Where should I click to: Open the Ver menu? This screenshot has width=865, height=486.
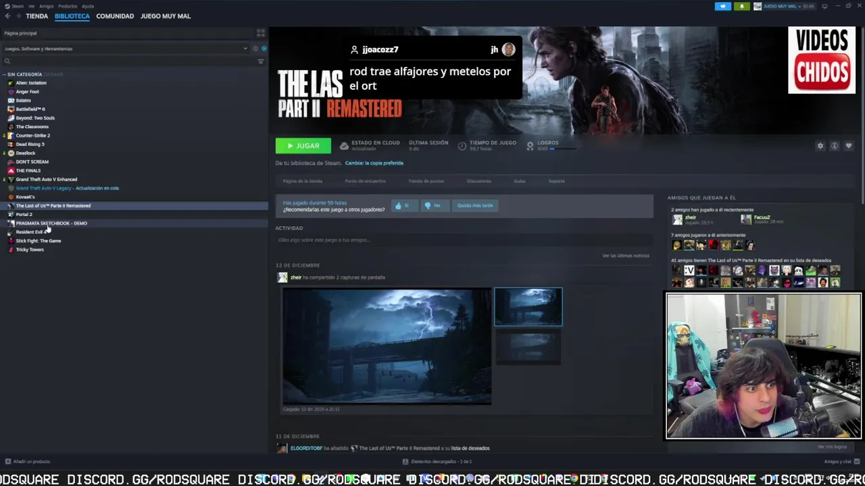31,6
